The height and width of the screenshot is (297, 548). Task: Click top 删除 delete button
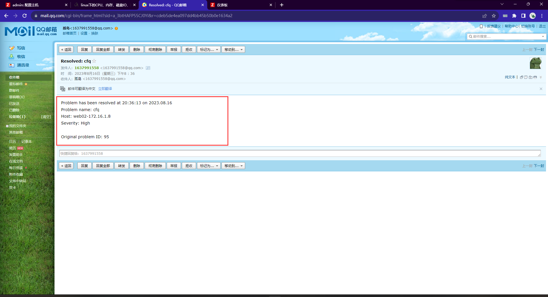click(x=137, y=49)
